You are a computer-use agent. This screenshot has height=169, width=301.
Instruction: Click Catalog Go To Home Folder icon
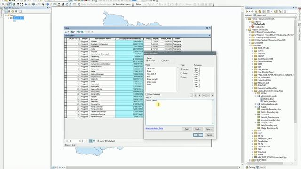point(260,11)
